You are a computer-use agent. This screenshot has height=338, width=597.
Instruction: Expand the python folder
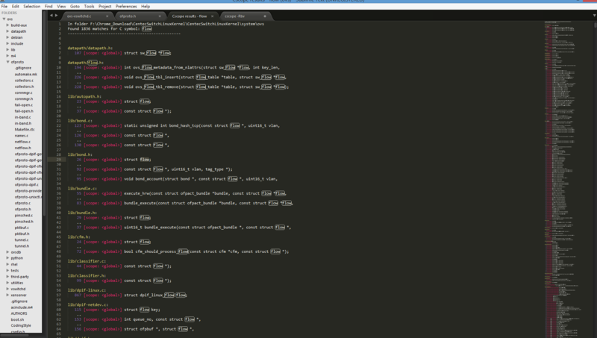pos(7,258)
